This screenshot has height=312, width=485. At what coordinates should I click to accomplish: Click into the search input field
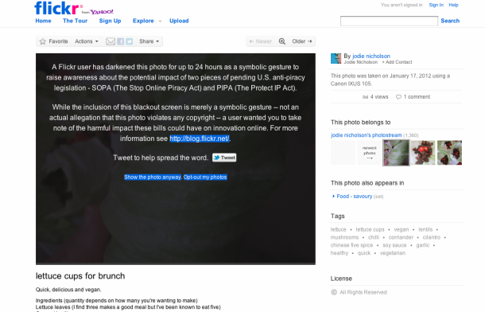tap(389, 21)
